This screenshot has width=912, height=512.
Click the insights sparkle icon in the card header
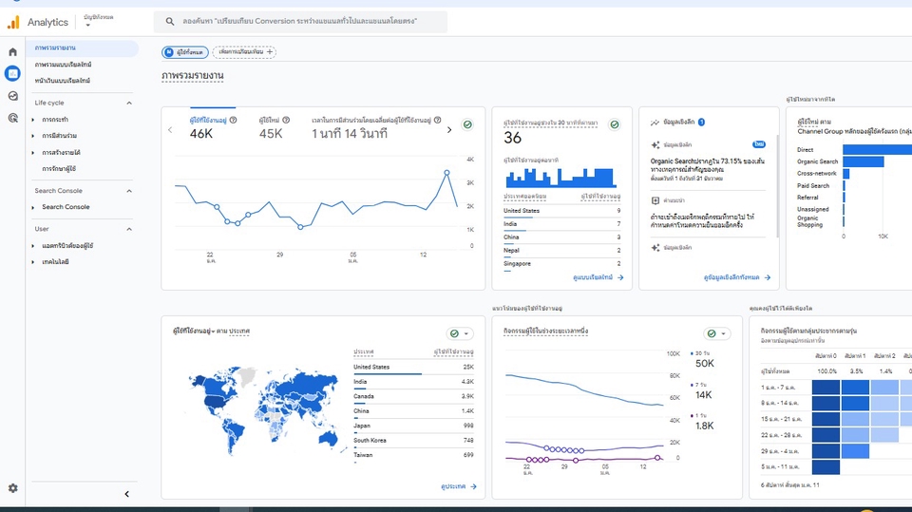tap(655, 123)
